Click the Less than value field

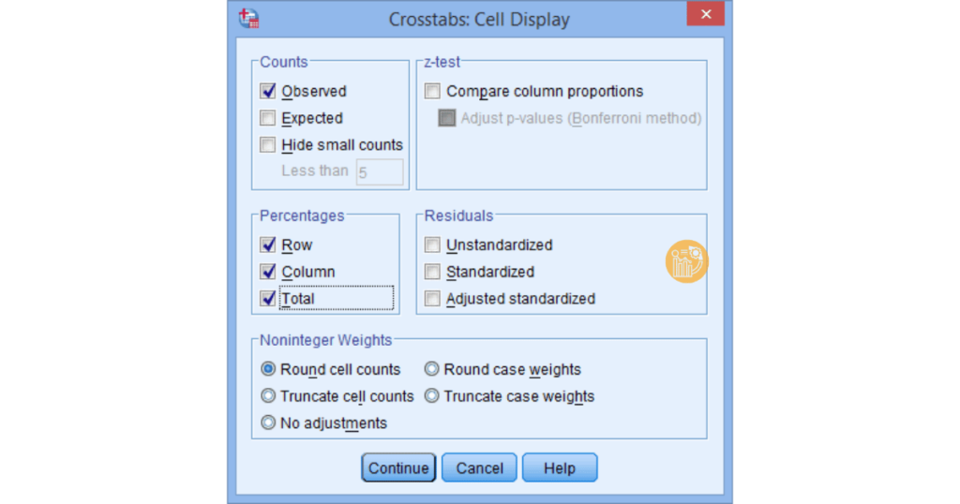(380, 172)
